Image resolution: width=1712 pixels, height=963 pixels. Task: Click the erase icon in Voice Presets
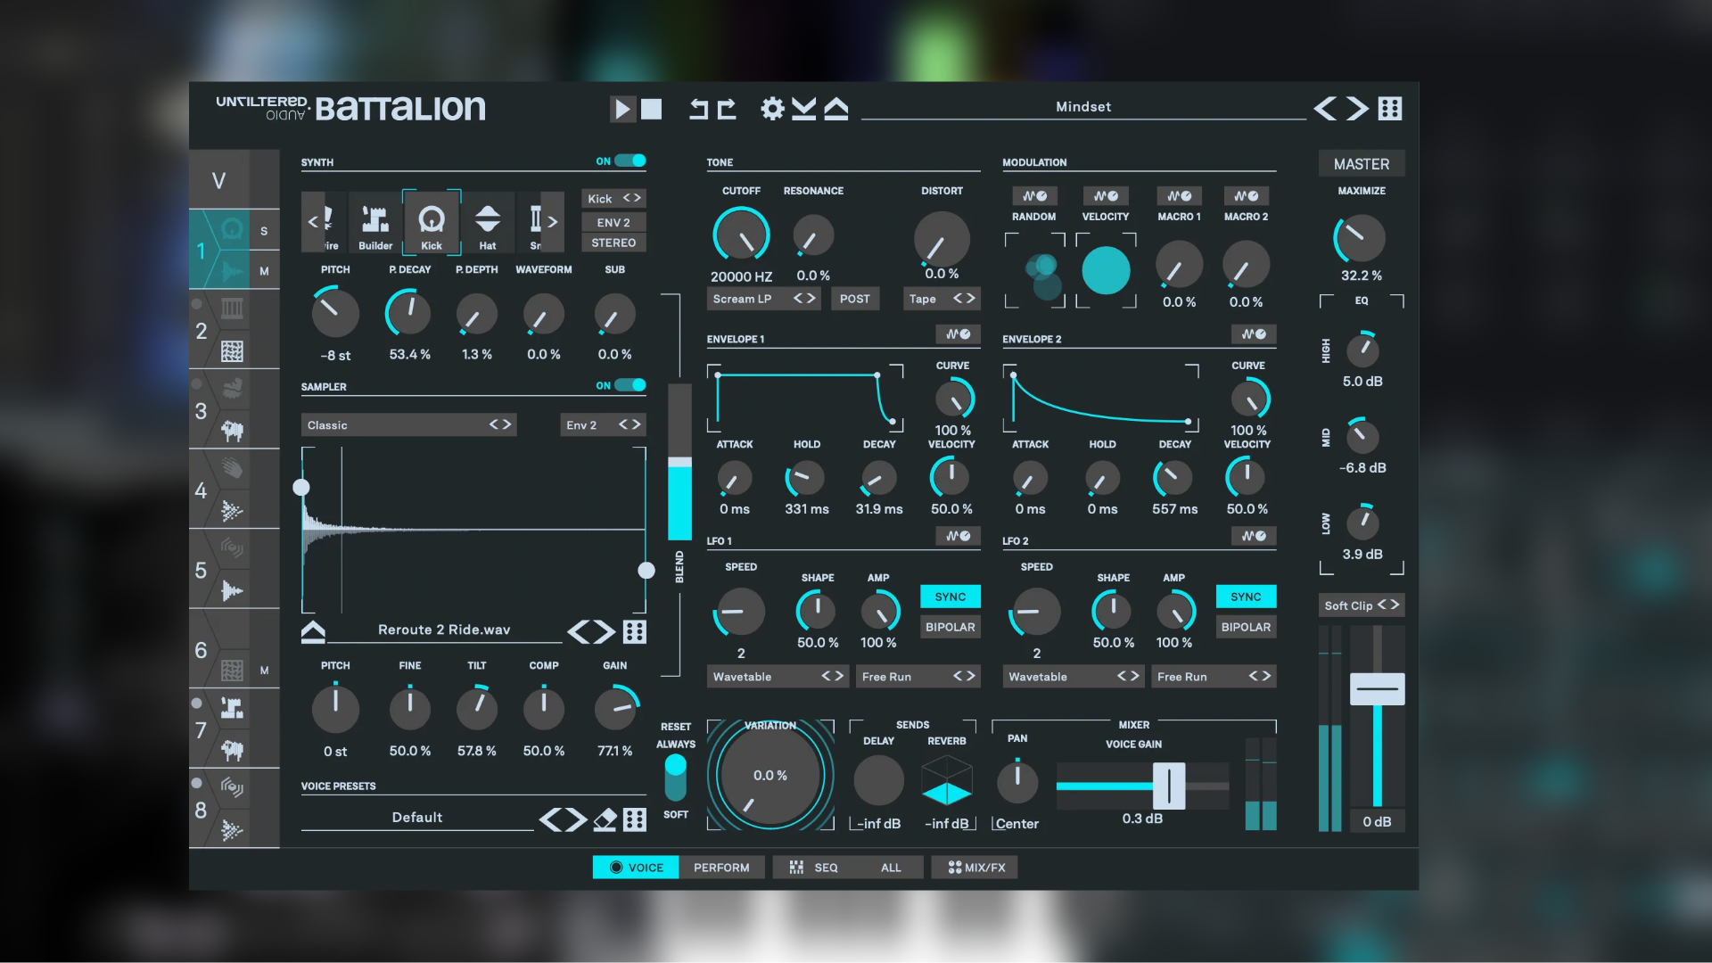605,819
